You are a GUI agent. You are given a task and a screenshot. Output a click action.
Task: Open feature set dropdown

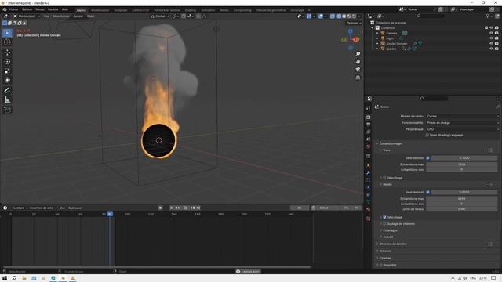pos(462,123)
